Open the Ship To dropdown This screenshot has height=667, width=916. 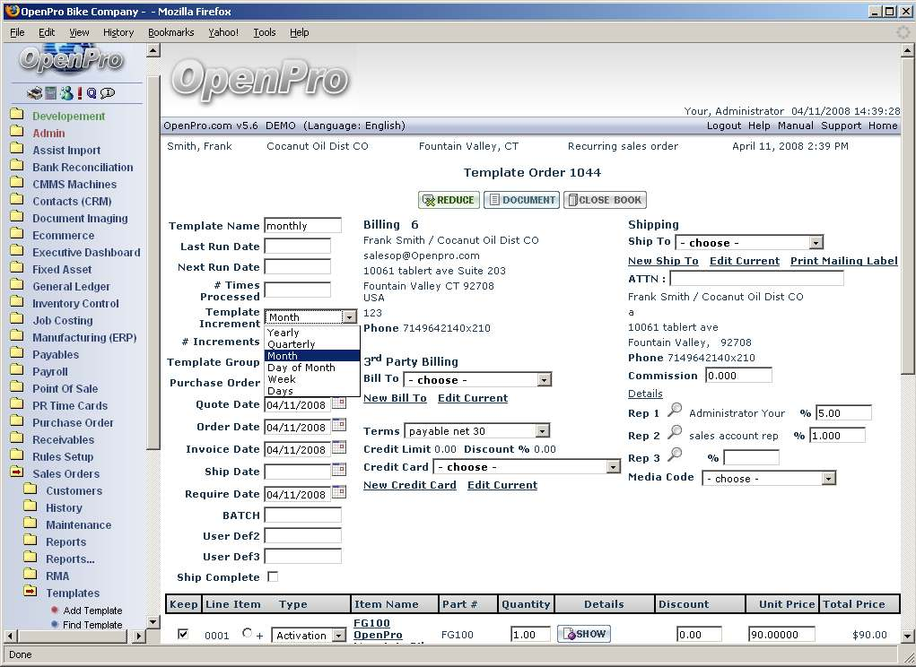click(x=749, y=243)
